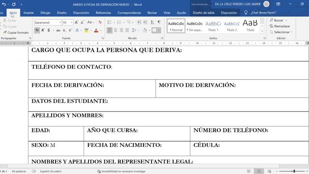Insert bulleted list
This screenshot has width=309, height=174.
coord(110,22)
